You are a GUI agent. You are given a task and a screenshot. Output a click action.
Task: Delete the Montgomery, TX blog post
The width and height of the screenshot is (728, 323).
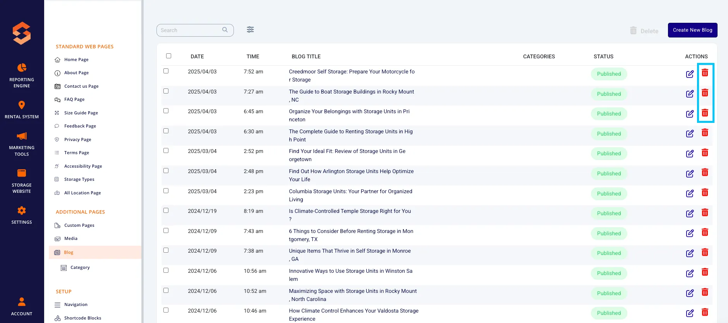point(705,232)
